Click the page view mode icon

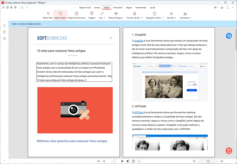pyautogui.click(x=133, y=161)
